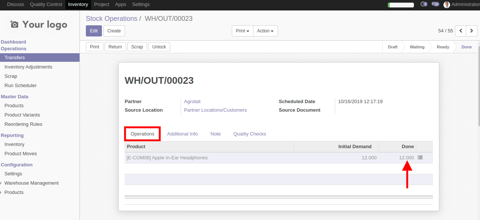Click the green progress bar in top bar

point(400,5)
